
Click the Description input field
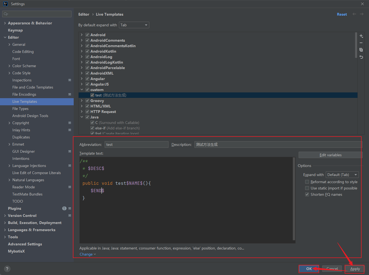[278, 144]
